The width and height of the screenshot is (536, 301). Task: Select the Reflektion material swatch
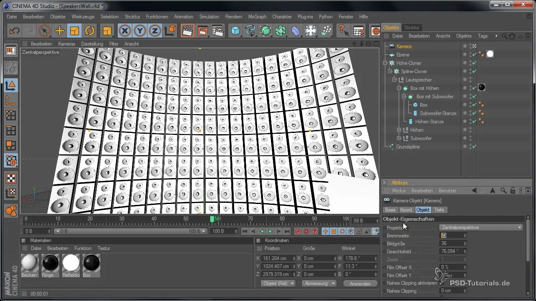pos(71,263)
